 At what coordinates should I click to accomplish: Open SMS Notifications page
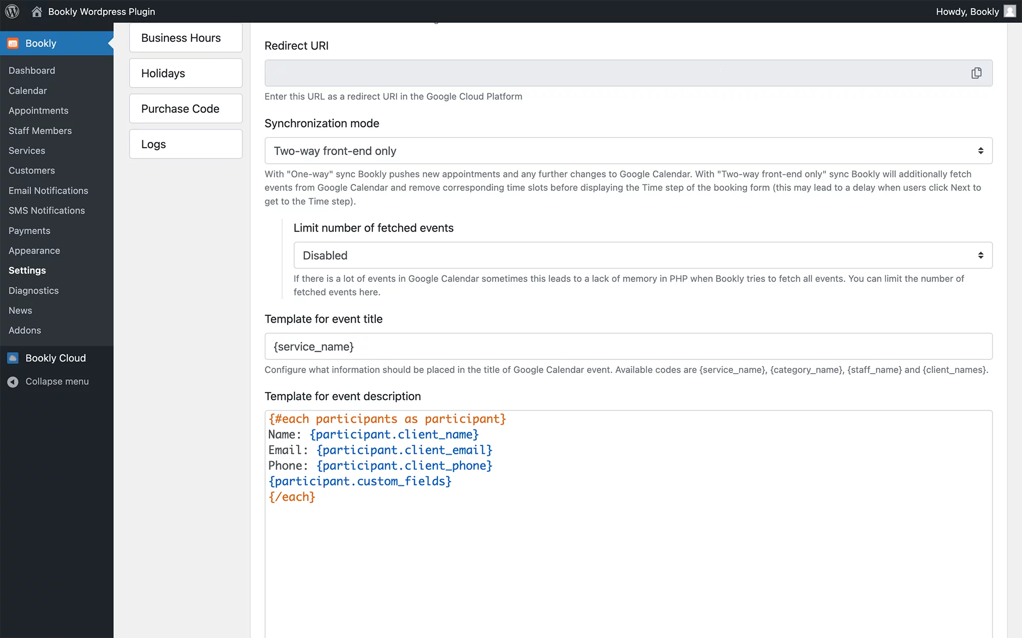coord(47,210)
